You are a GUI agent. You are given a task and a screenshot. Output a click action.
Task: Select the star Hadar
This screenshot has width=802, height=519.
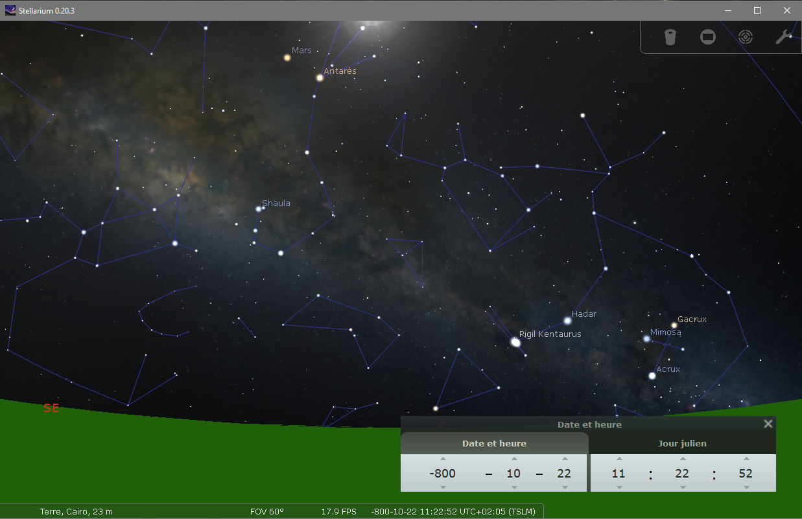coord(568,320)
